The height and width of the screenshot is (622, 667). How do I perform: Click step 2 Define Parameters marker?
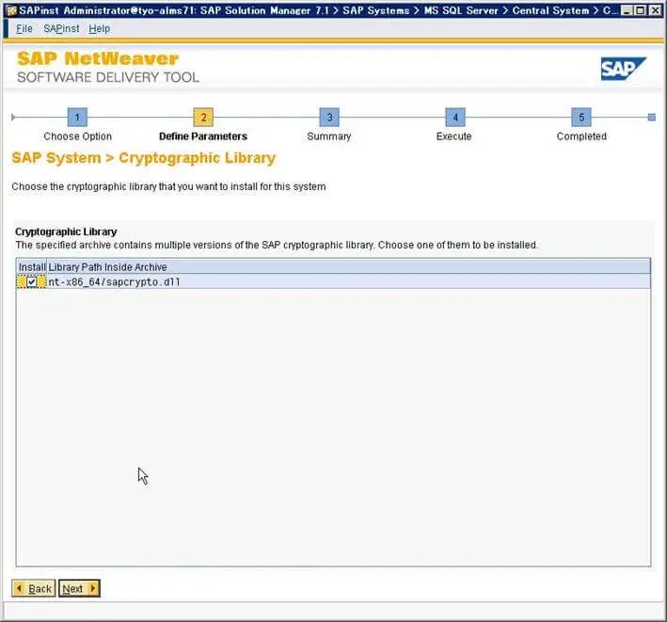click(203, 117)
